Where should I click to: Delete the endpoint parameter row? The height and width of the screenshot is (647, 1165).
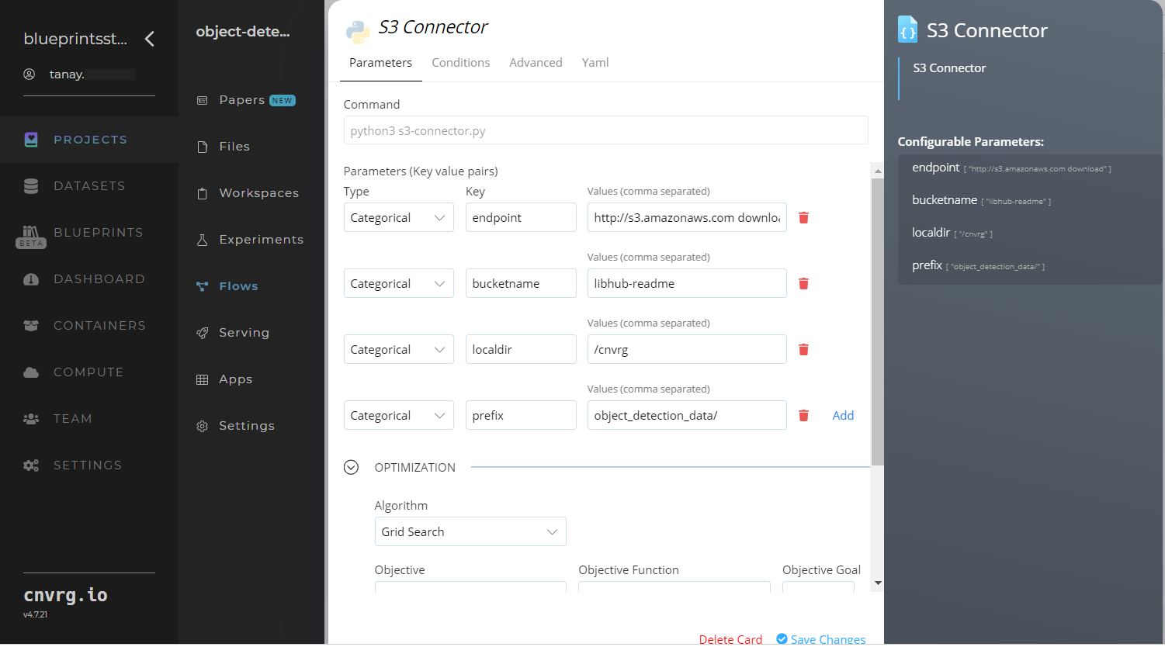click(804, 217)
